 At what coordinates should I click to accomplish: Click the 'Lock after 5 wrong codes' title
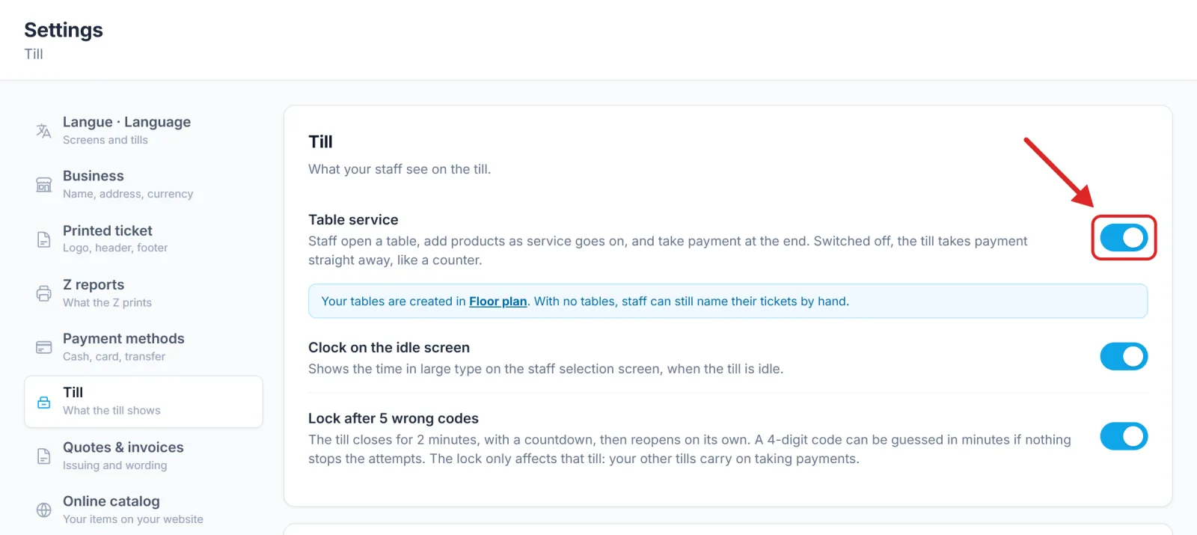click(x=394, y=419)
